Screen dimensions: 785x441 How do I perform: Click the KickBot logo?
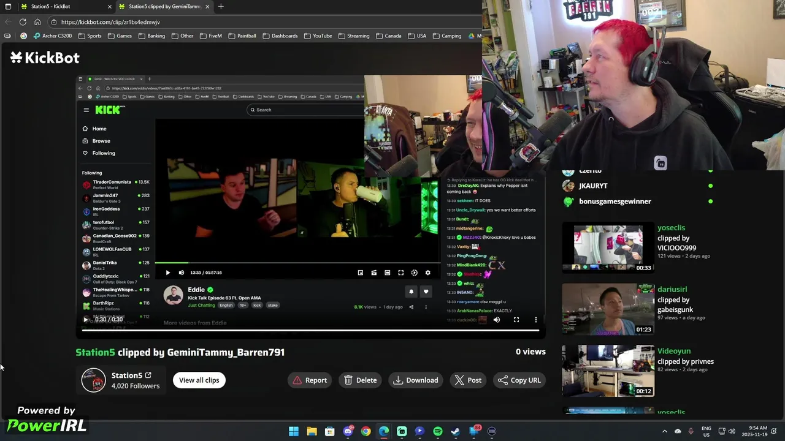pos(45,58)
